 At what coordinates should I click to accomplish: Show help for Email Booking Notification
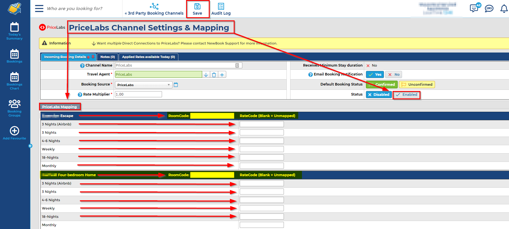click(310, 75)
